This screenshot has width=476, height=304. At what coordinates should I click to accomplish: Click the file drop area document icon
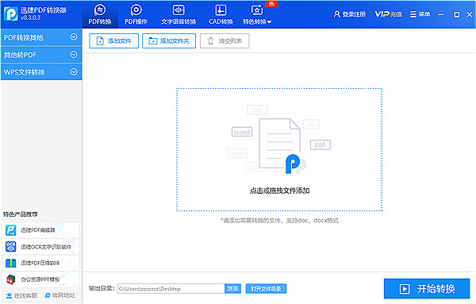[279, 144]
